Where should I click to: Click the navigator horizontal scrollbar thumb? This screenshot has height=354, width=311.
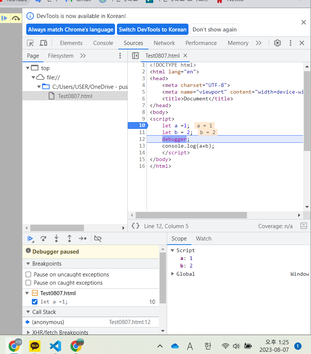click(x=57, y=228)
